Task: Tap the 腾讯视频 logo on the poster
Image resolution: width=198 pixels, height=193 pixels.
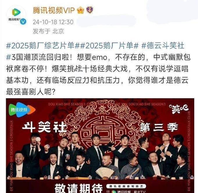Action: click(x=22, y=110)
